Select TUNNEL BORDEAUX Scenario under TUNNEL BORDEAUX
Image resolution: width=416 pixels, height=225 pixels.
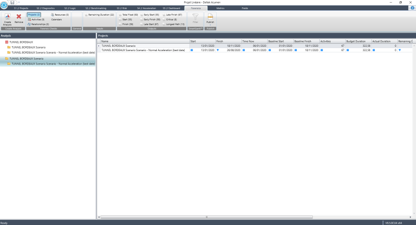28,47
